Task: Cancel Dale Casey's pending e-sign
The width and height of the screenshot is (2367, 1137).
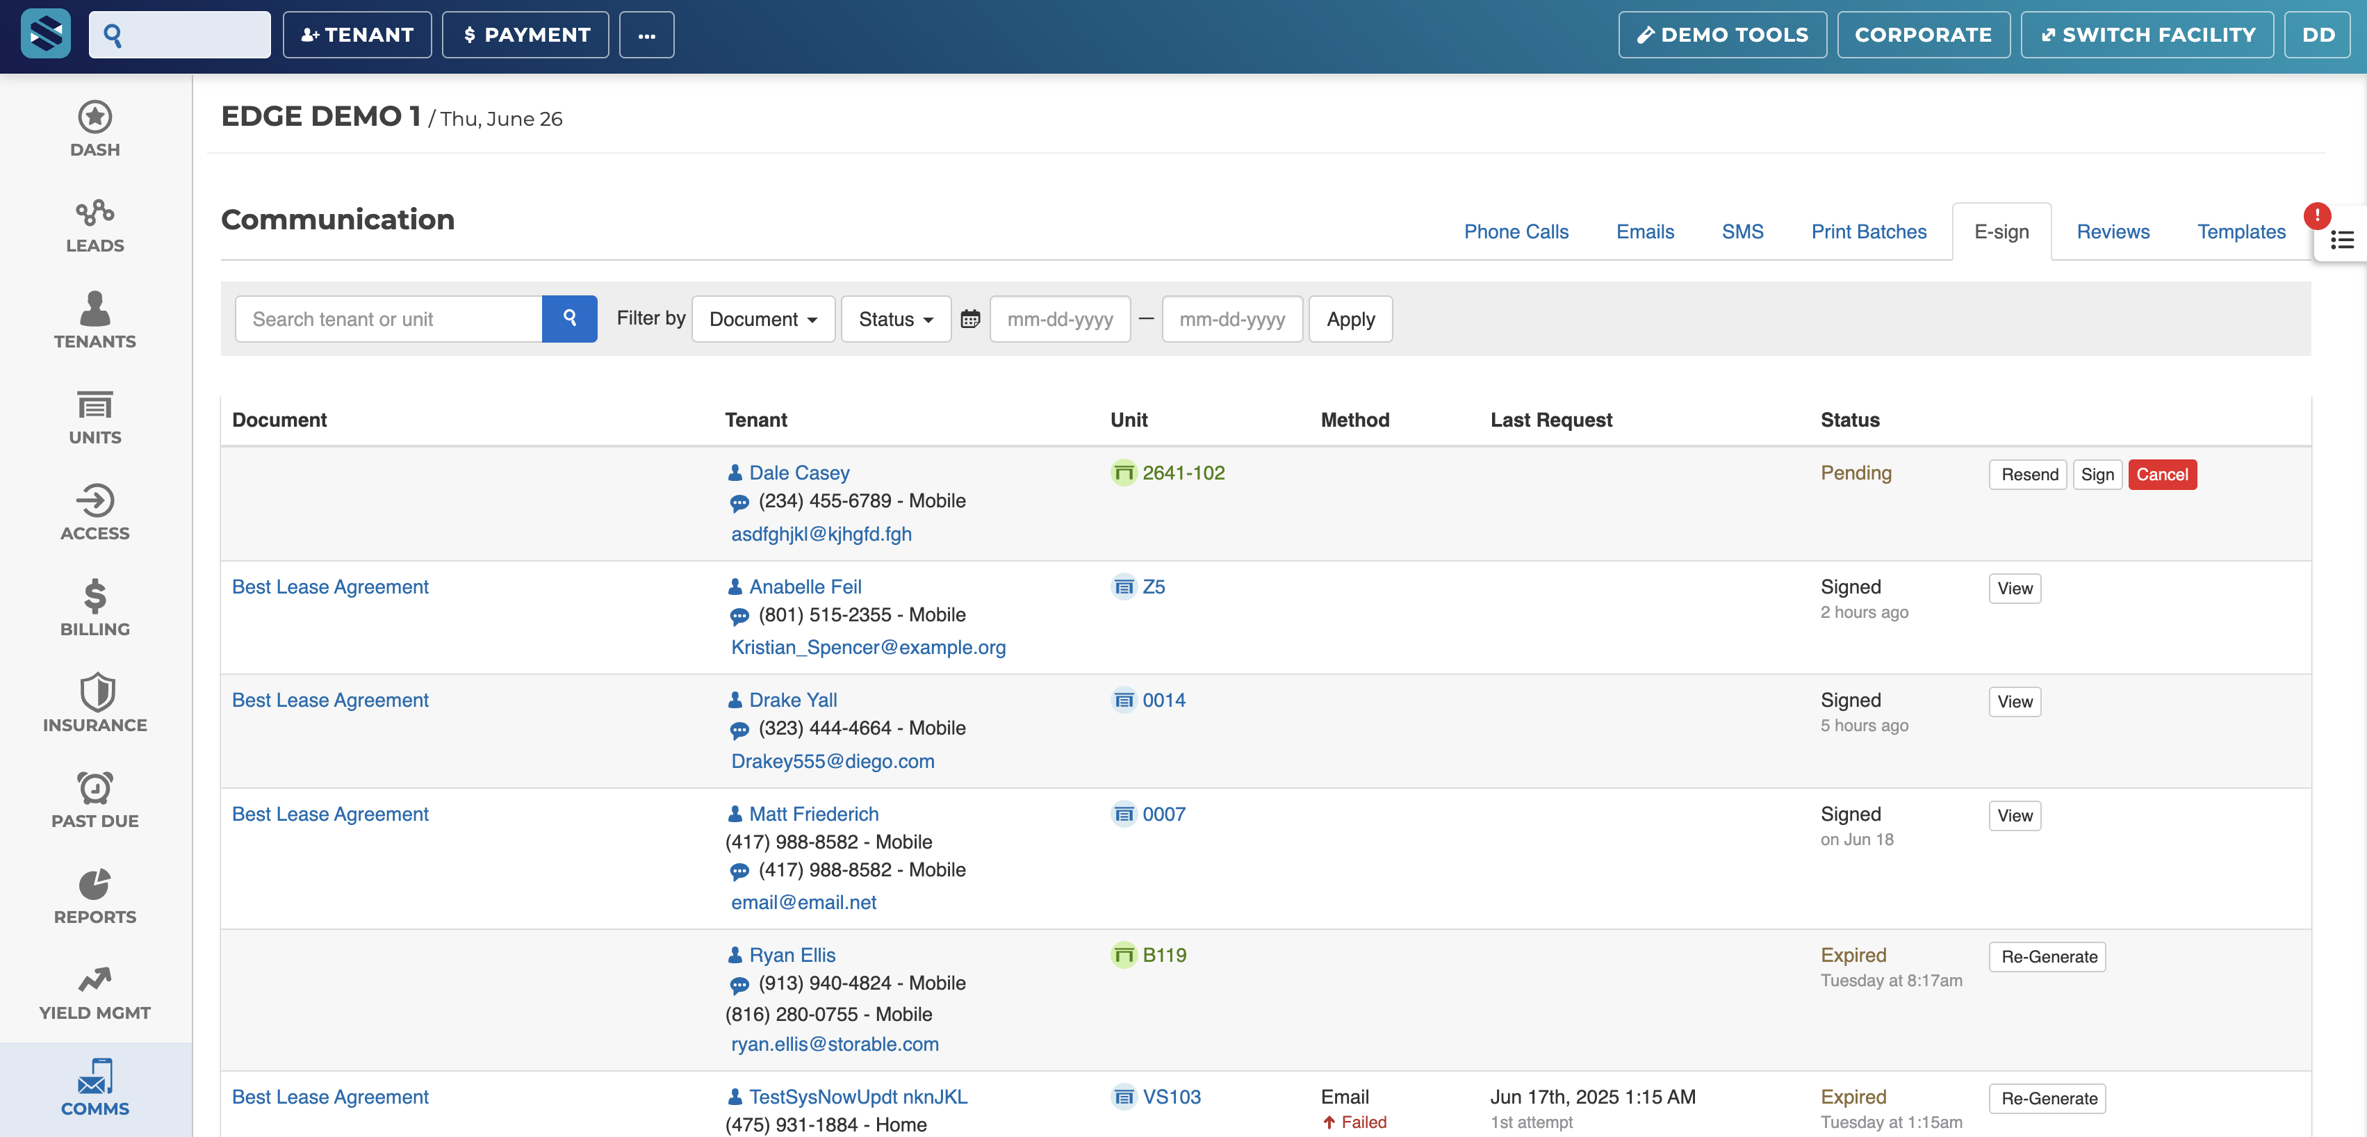Action: [x=2161, y=474]
